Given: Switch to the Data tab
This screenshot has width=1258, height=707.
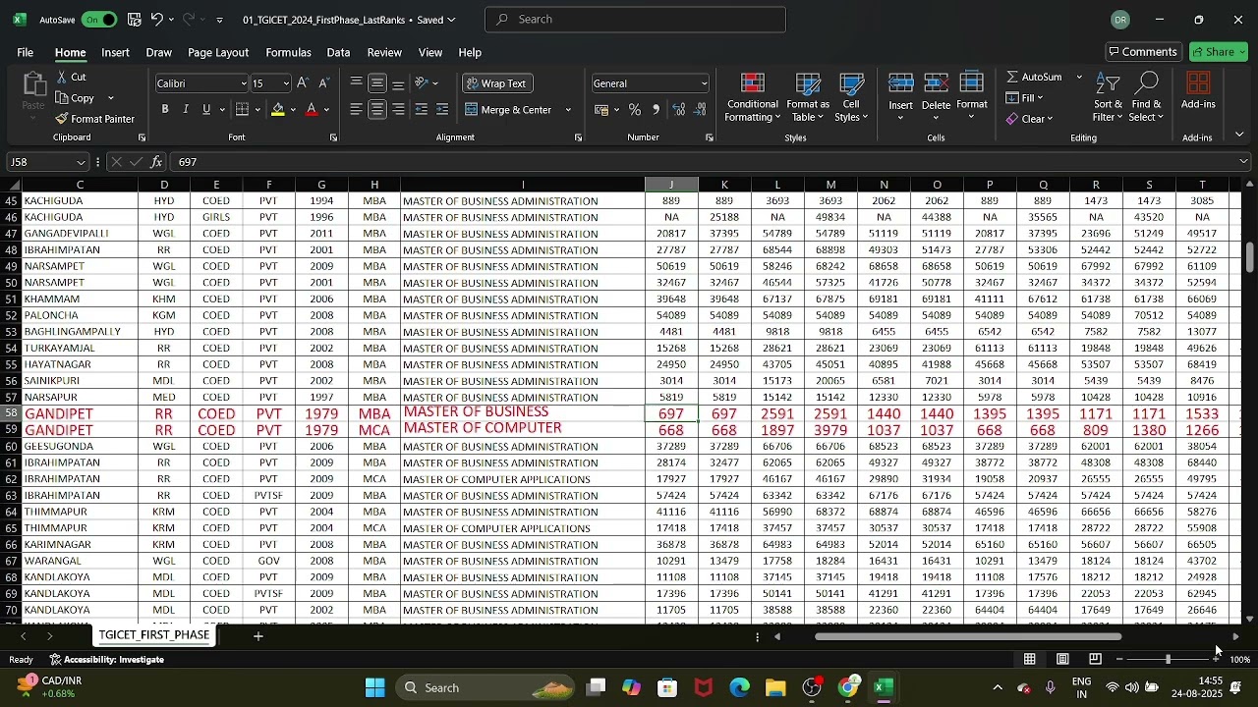Looking at the screenshot, I should (338, 52).
